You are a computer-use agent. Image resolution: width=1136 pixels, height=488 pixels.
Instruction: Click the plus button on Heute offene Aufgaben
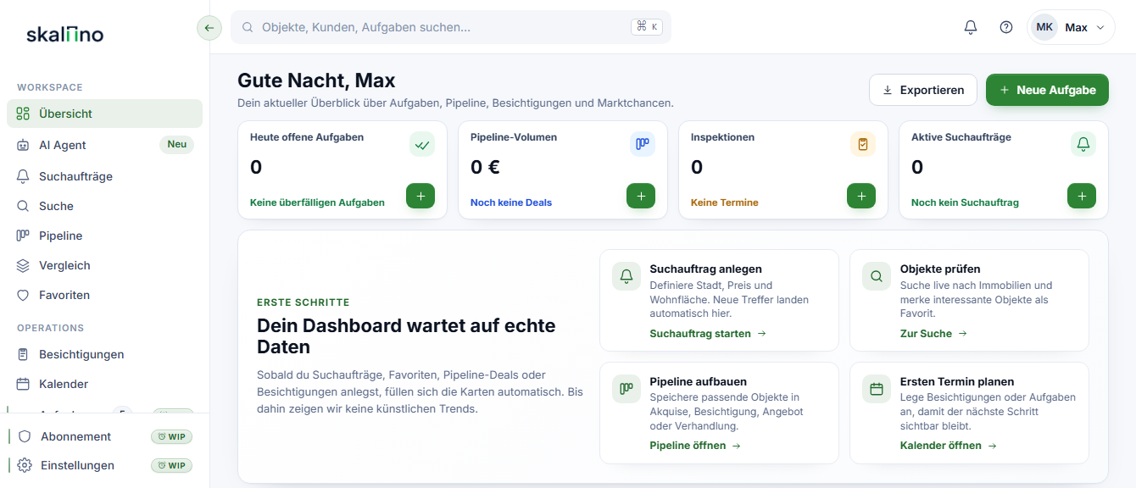pyautogui.click(x=420, y=196)
